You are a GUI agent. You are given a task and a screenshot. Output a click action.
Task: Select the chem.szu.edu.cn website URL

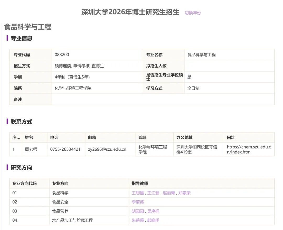click(x=249, y=149)
